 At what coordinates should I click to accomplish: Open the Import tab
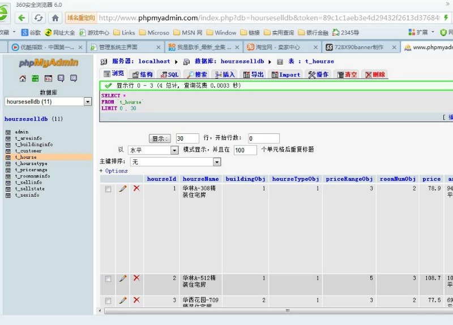click(x=285, y=75)
